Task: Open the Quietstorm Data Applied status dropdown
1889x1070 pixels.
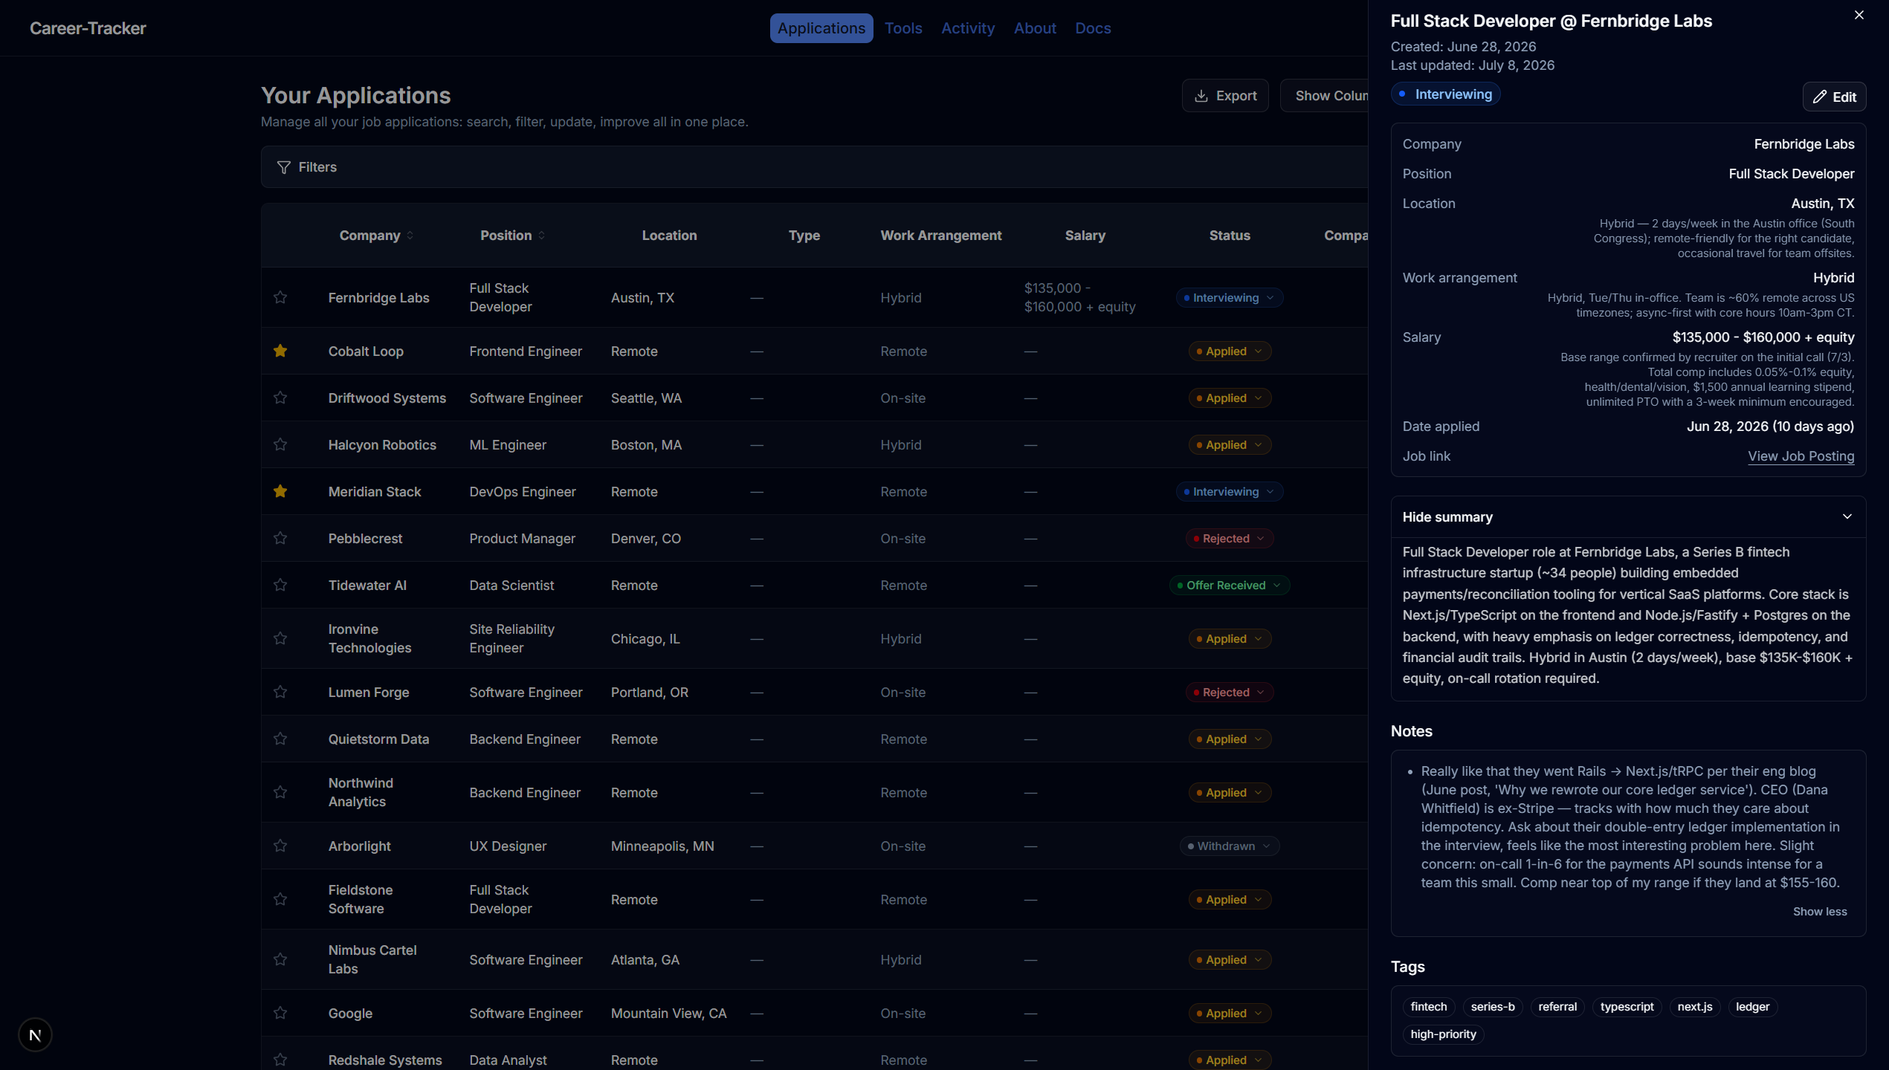Action: [x=1229, y=739]
